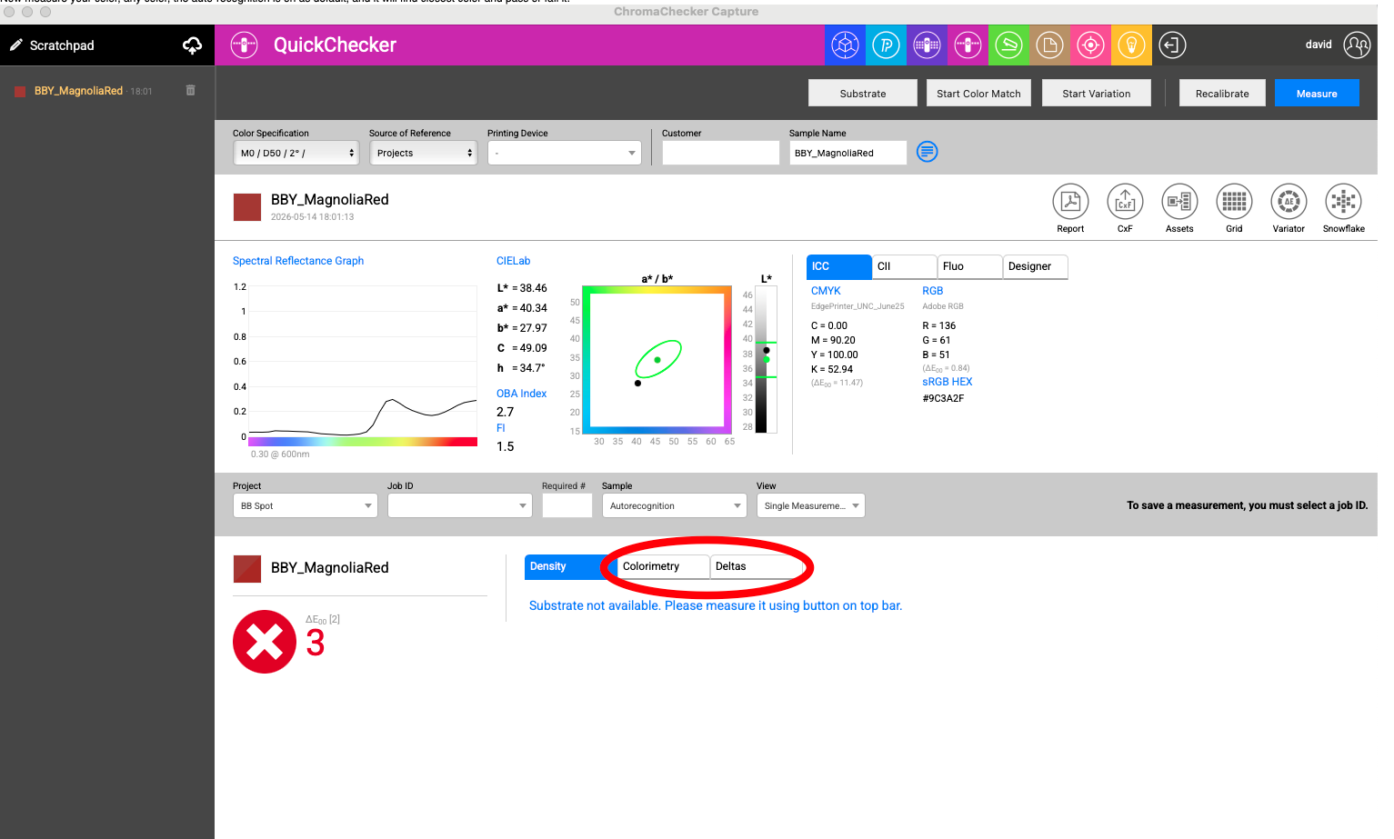
Task: Open the magenta QuickChecker satellite icon in module bar
Action: tap(968, 45)
